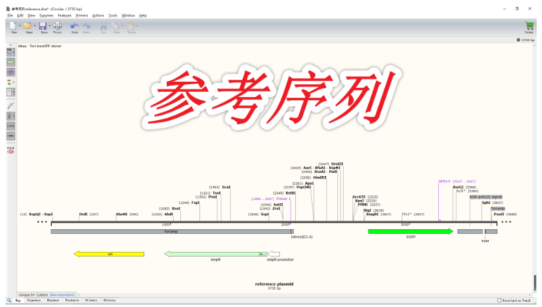Click the Save floppy disk icon
The width and height of the screenshot is (542, 307).
[x=43, y=26]
